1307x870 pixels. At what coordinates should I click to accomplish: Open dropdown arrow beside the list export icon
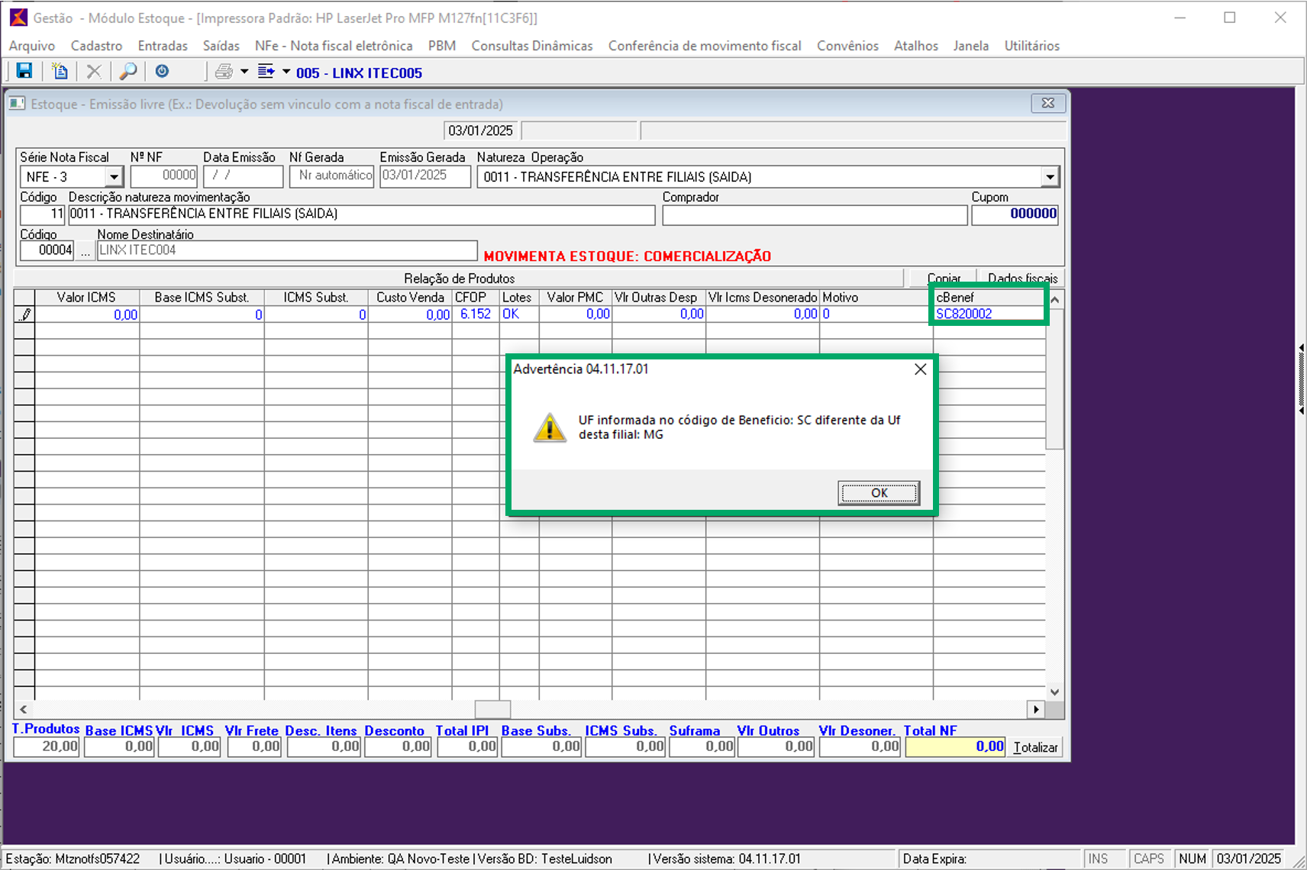coord(286,72)
